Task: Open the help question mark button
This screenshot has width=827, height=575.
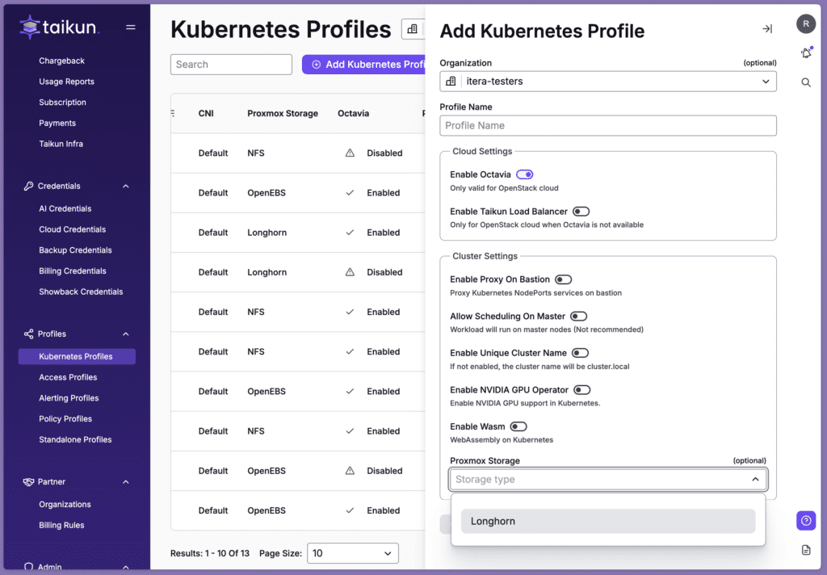Action: pos(805,521)
